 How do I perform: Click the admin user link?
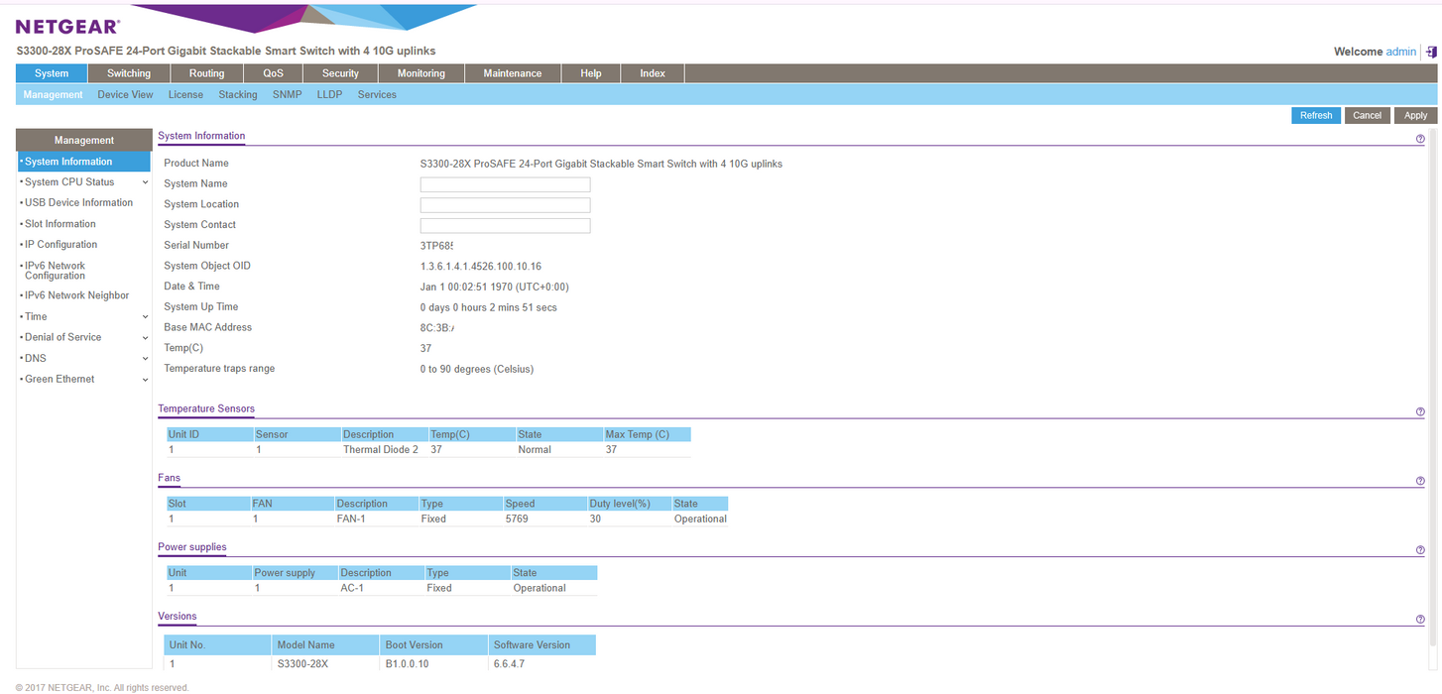click(x=1400, y=52)
